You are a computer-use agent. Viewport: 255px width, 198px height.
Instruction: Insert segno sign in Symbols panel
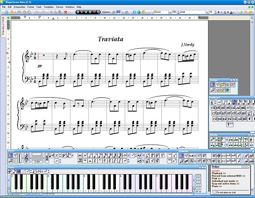(x=219, y=161)
